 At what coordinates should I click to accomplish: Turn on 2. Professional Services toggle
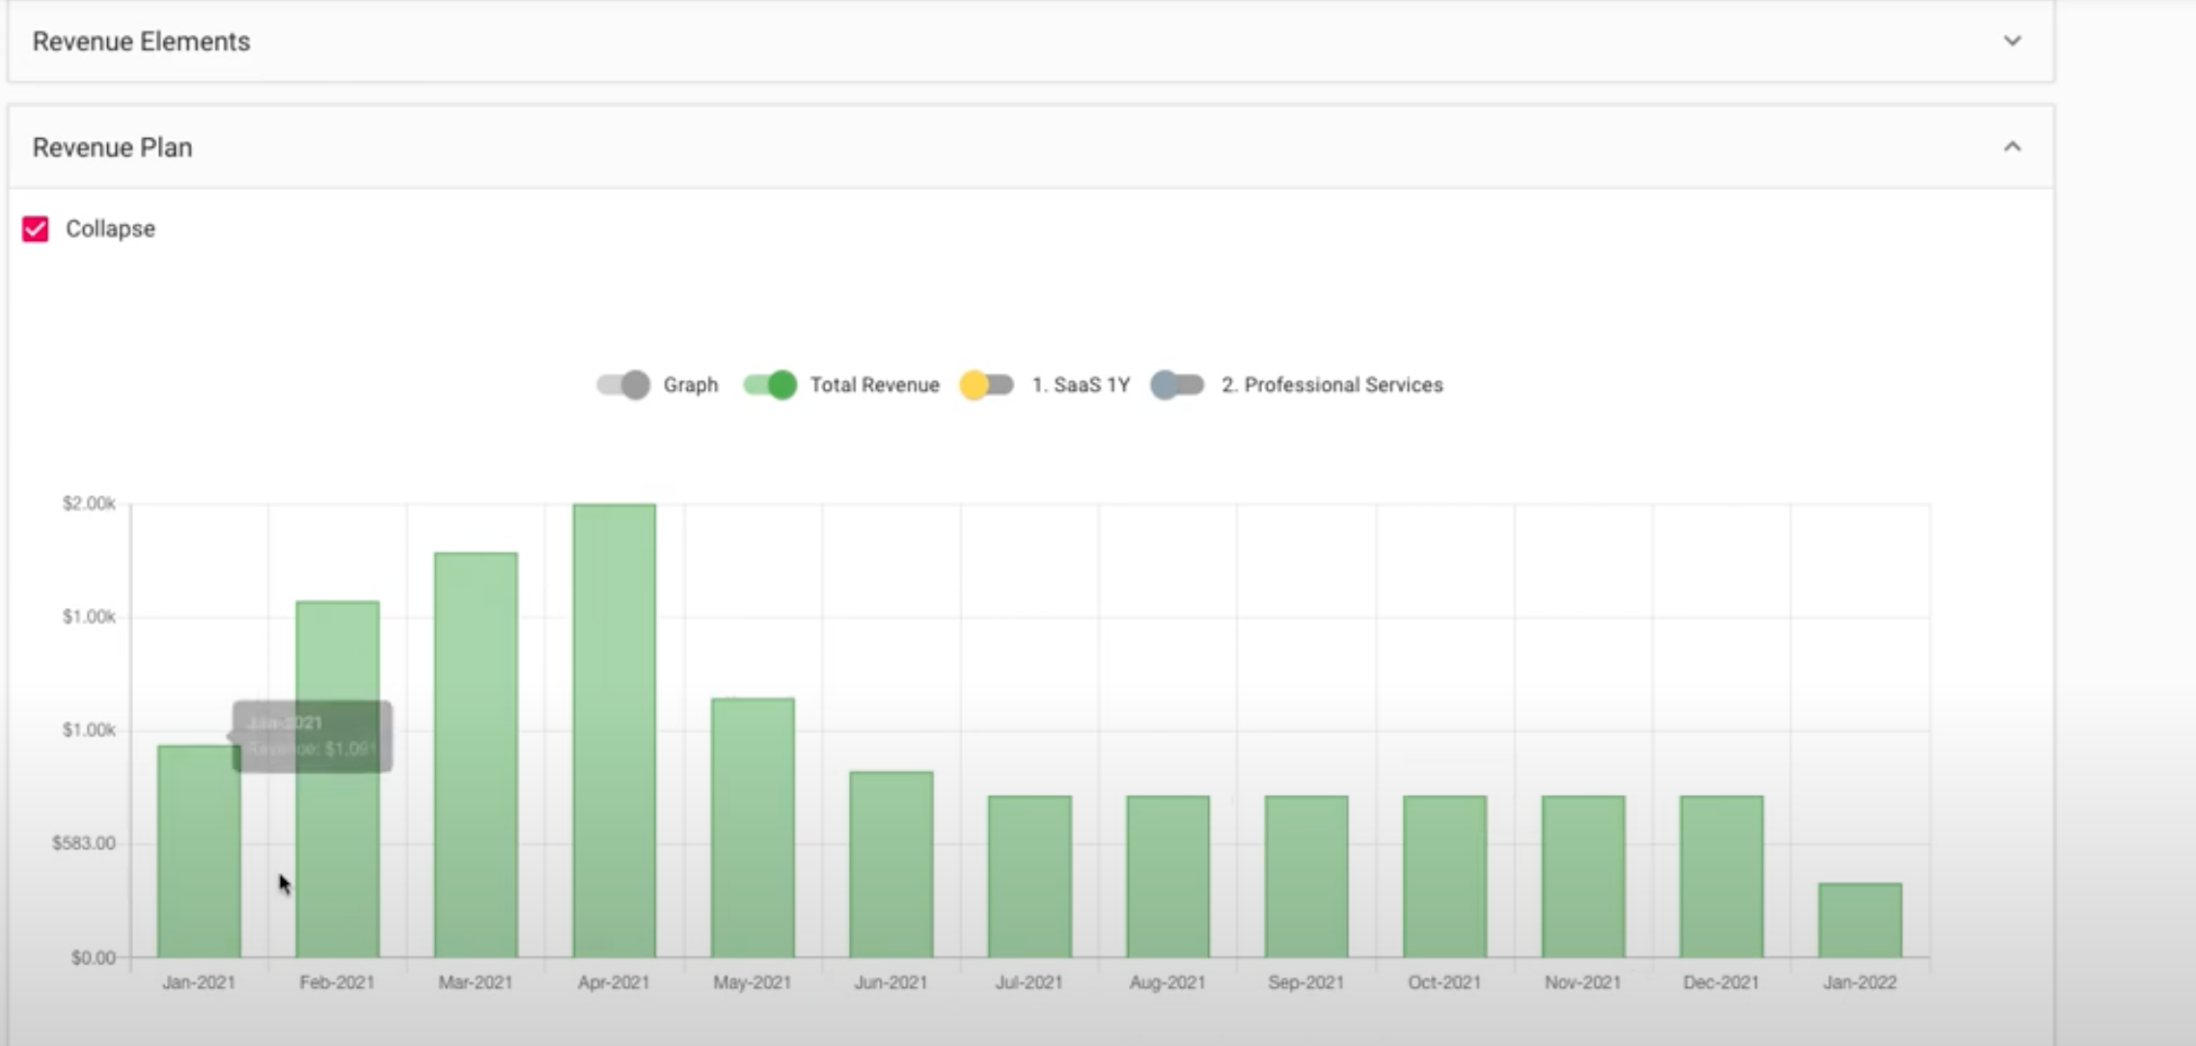click(x=1177, y=385)
